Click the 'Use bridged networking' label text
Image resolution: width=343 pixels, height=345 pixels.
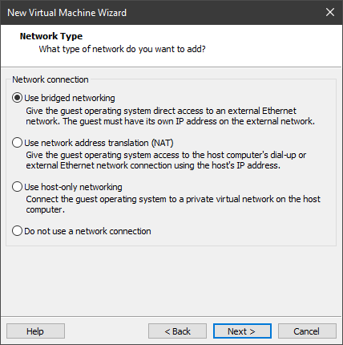[70, 98]
